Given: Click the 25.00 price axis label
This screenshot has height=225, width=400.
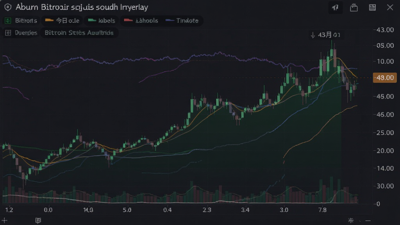Looking at the screenshot, I should pos(385,133).
